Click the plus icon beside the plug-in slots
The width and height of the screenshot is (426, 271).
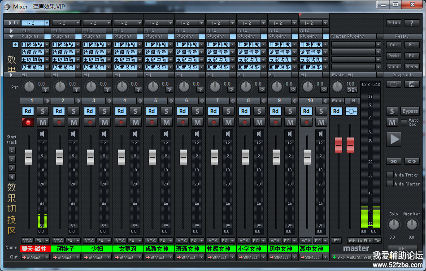click(x=15, y=44)
